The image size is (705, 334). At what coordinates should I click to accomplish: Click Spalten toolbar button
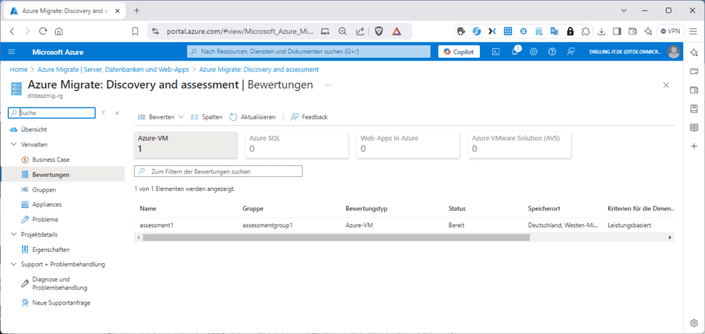click(x=207, y=117)
